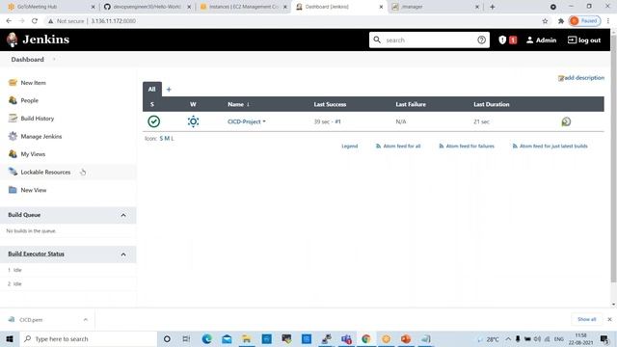
Task: Collapse the Build Executor Status panel
Action: point(123,254)
